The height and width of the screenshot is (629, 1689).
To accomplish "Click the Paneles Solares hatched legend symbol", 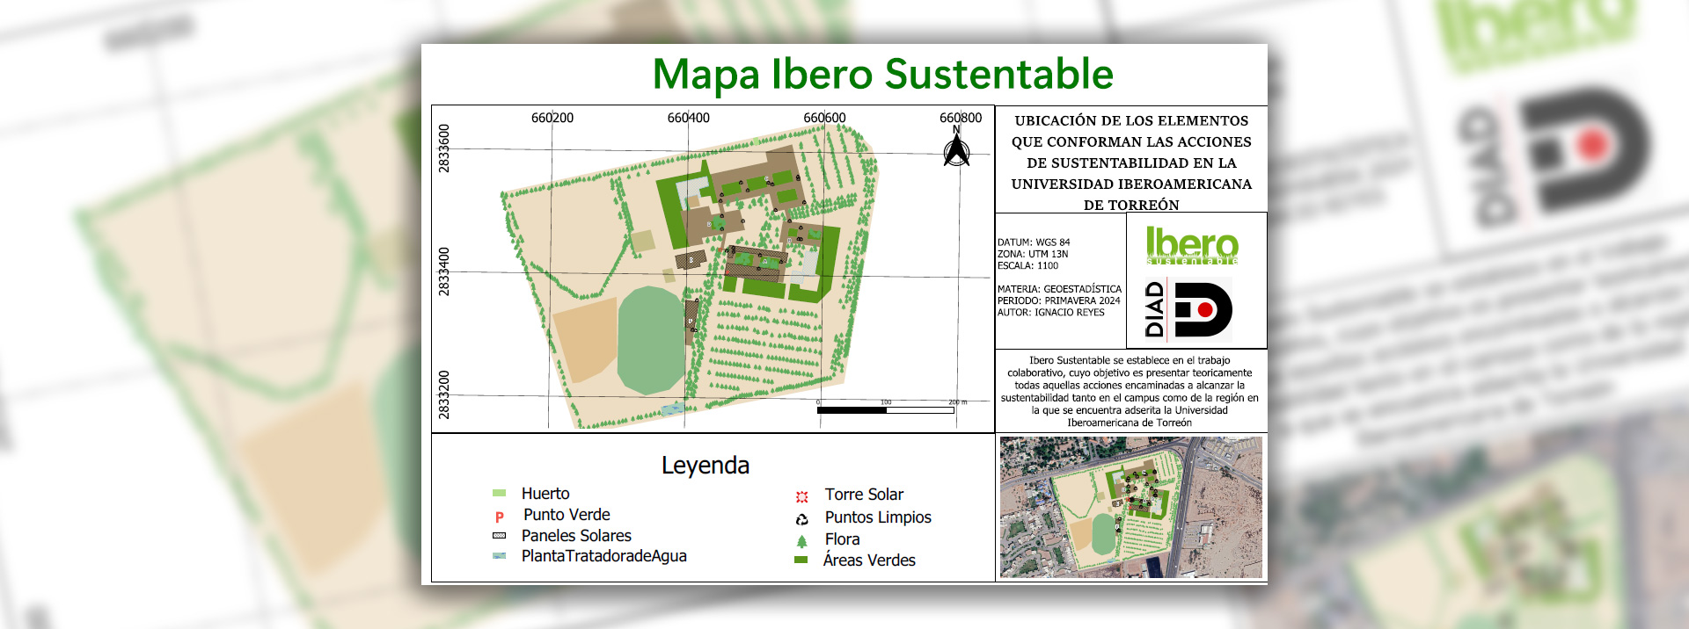I will coord(500,536).
